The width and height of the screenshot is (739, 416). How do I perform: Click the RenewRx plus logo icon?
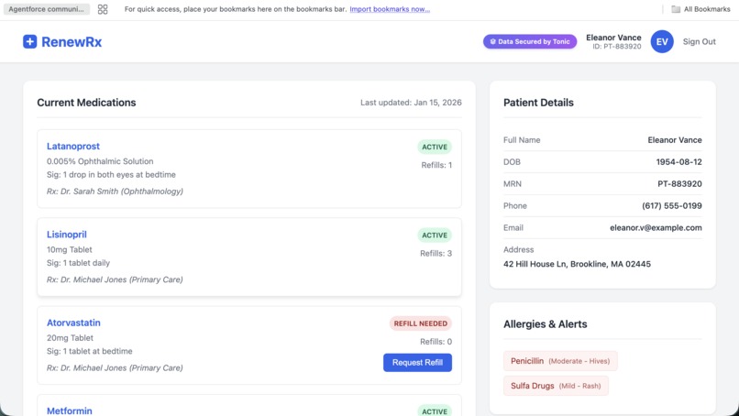pos(29,42)
